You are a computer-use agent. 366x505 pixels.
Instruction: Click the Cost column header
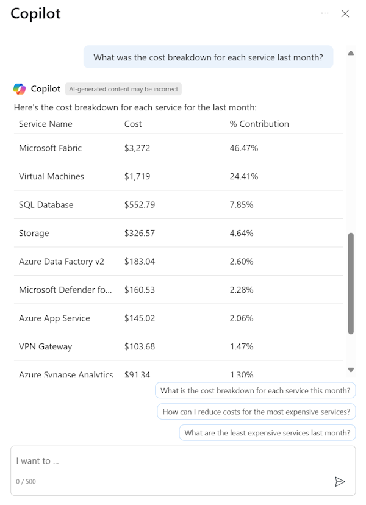click(x=133, y=124)
